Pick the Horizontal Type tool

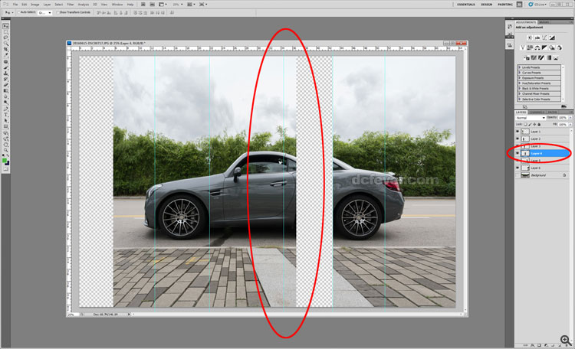pyautogui.click(x=5, y=113)
